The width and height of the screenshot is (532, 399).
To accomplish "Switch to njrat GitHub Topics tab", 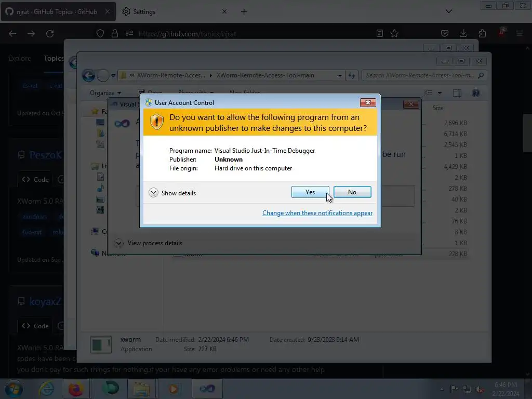I will [58, 11].
